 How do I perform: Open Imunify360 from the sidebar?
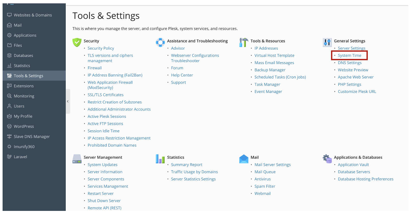click(x=24, y=147)
